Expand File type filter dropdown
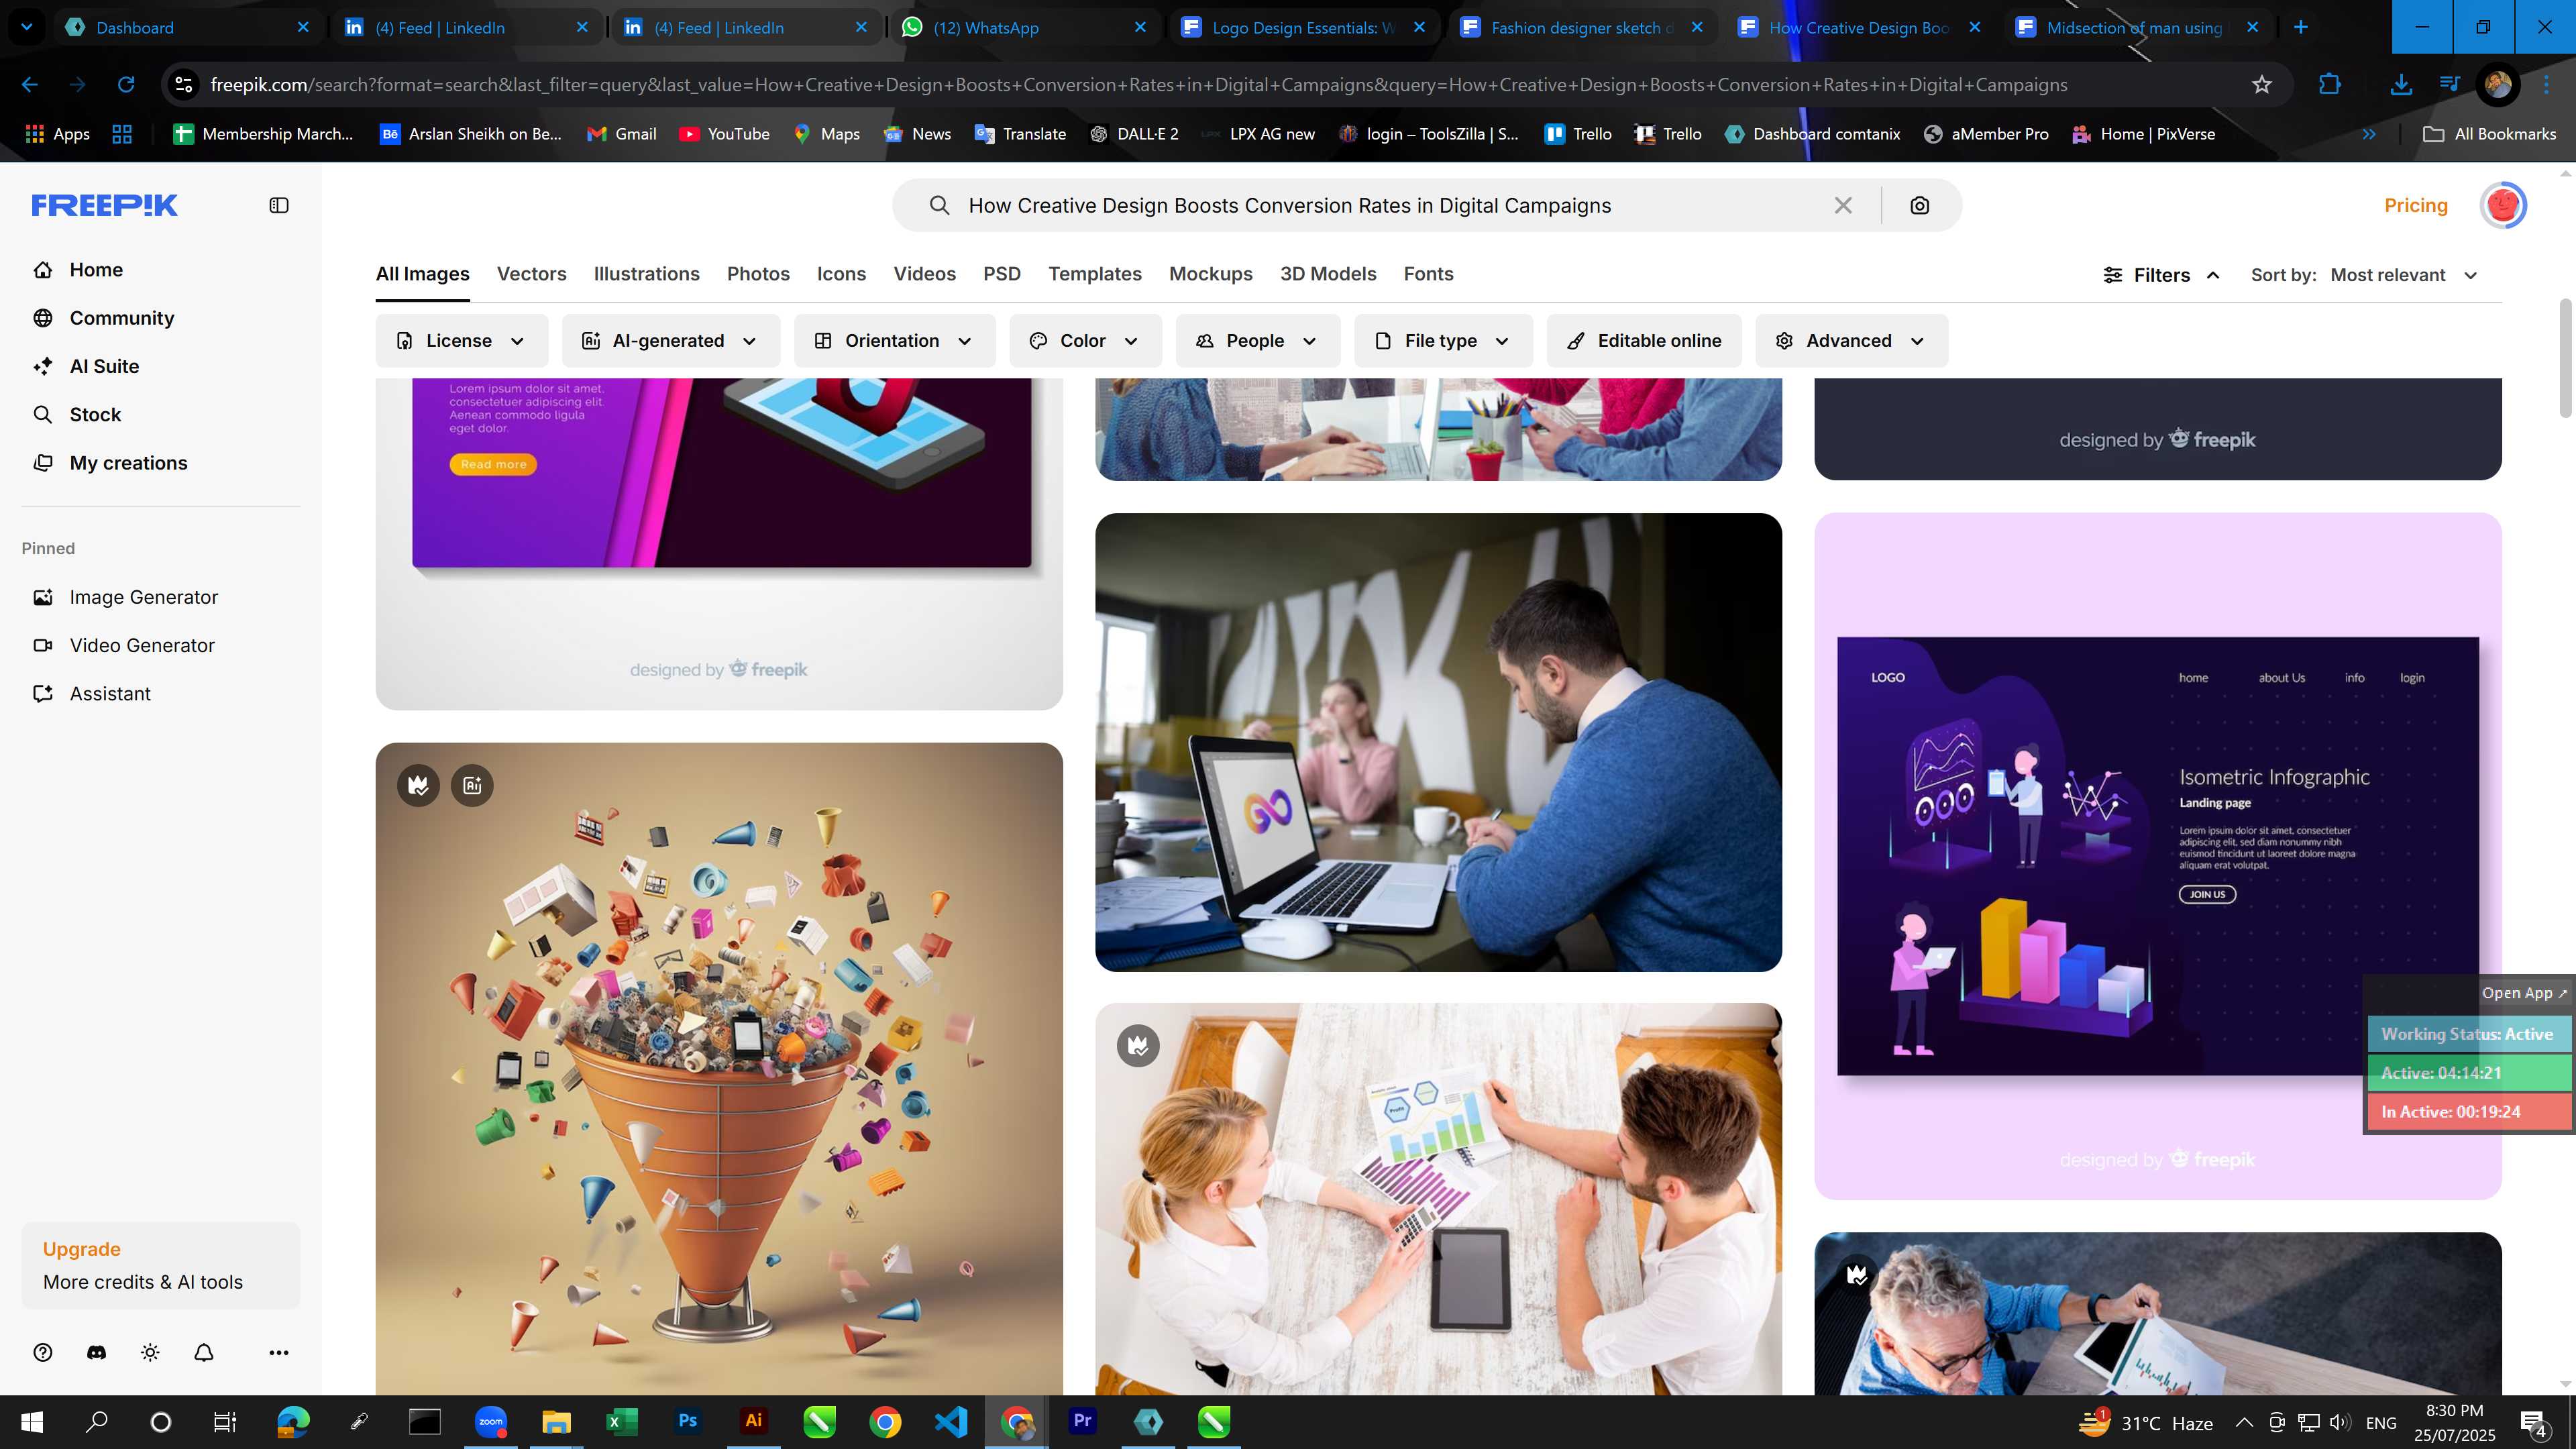 pos(1443,341)
